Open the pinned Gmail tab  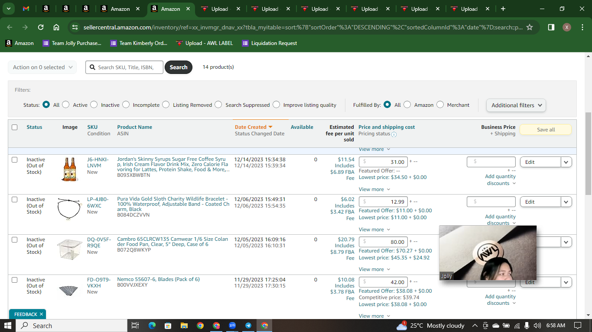[26, 9]
